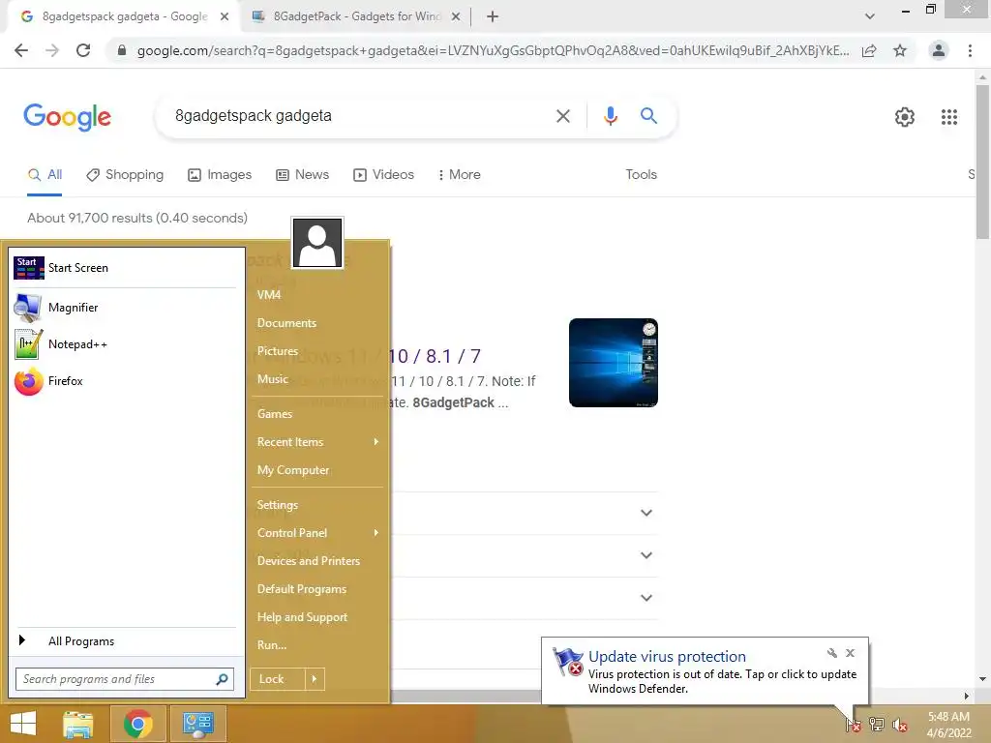Open Devices and Printers
Viewport: 991px width, 743px height.
[x=317, y=561]
